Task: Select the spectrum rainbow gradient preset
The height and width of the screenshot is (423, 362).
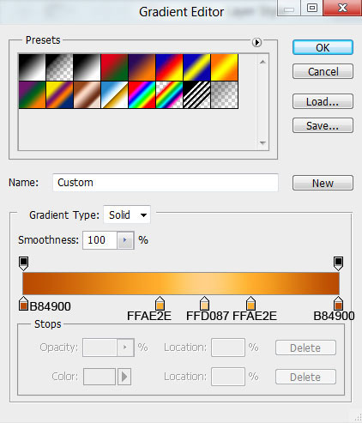Action: [x=142, y=94]
